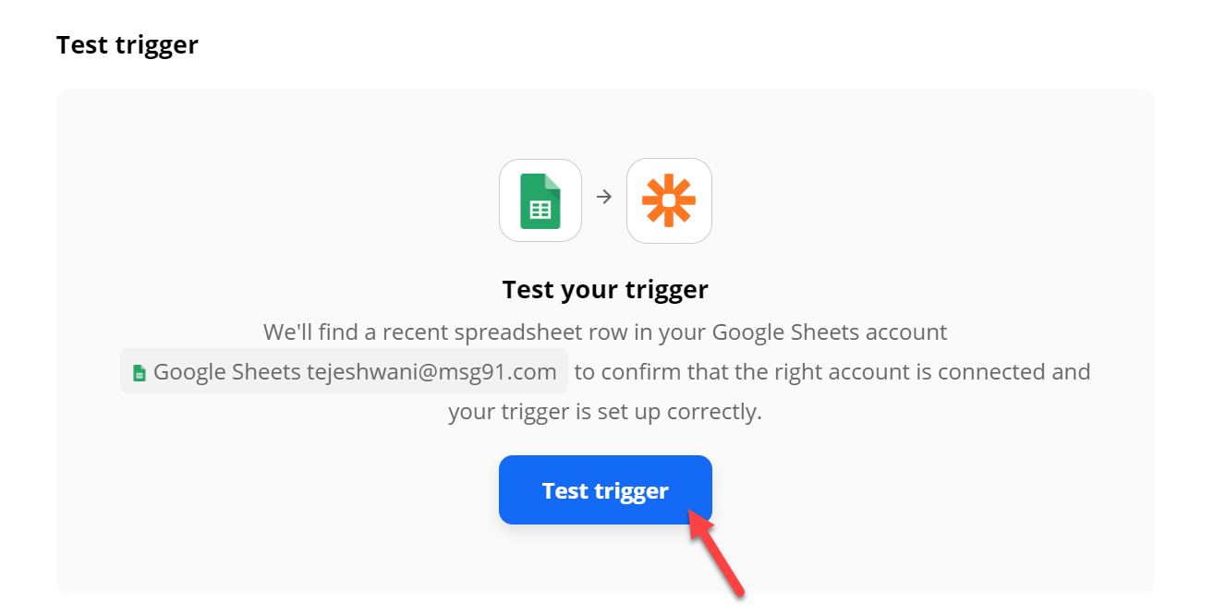Select the tejeshwani@msg91.com email text
Screen dimensions: 1214x615
[431, 372]
